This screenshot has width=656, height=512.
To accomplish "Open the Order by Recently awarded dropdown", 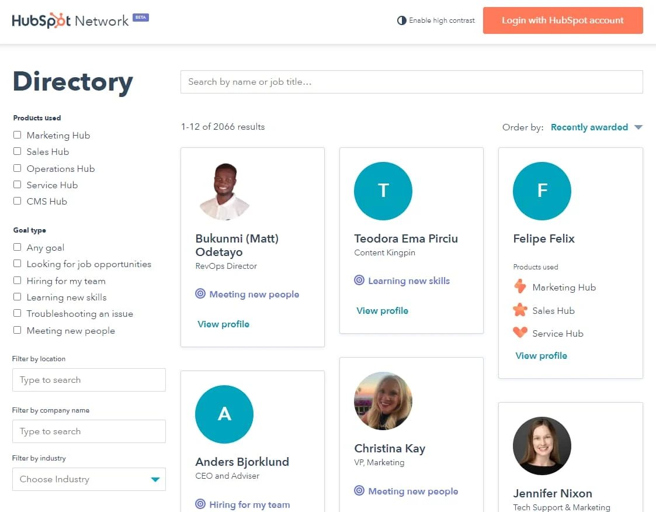I will tap(596, 127).
